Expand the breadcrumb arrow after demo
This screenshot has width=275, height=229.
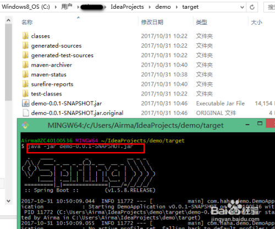click(177, 7)
